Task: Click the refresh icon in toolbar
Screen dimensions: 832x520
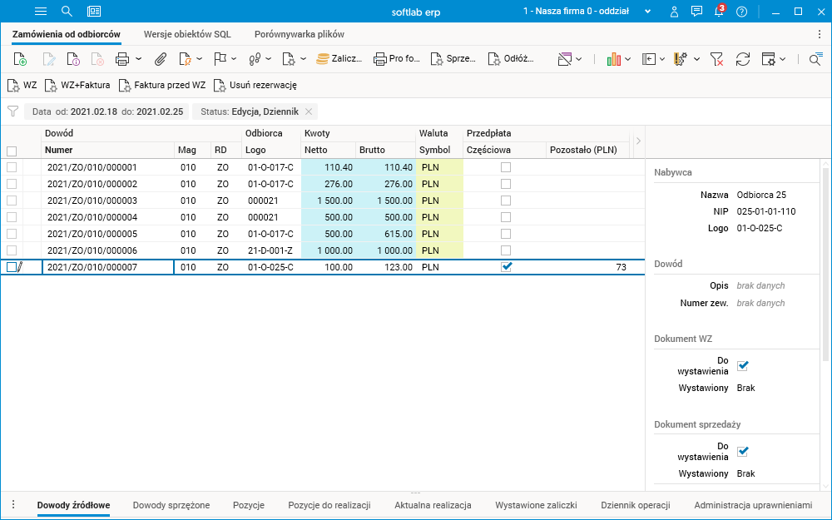Action: click(743, 59)
